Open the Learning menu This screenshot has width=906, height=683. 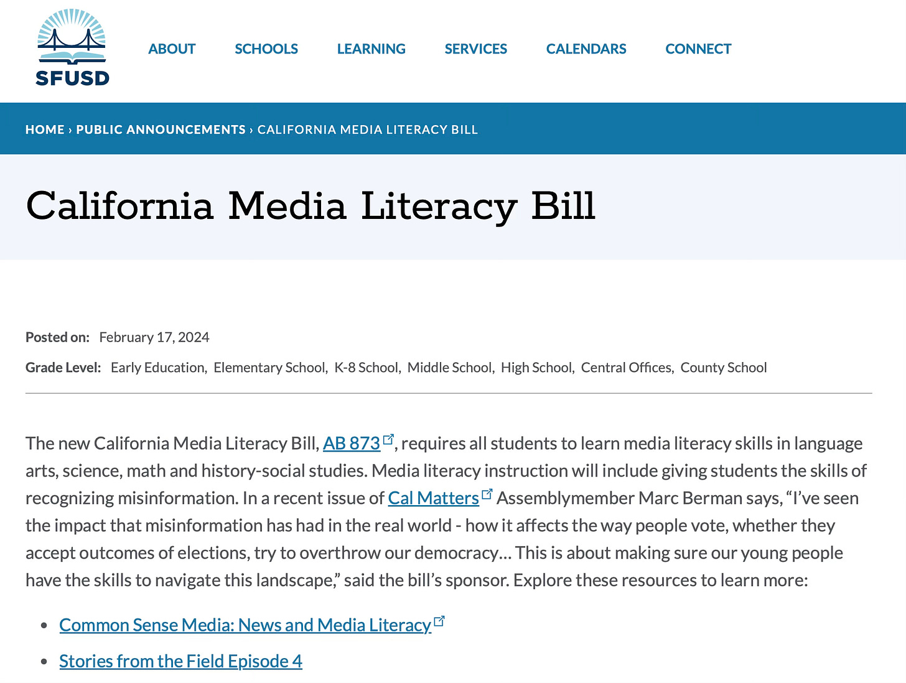[371, 49]
